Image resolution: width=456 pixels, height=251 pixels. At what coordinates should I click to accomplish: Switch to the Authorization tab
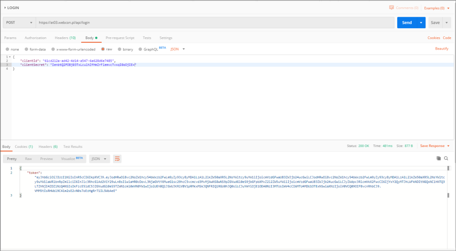click(x=35, y=38)
